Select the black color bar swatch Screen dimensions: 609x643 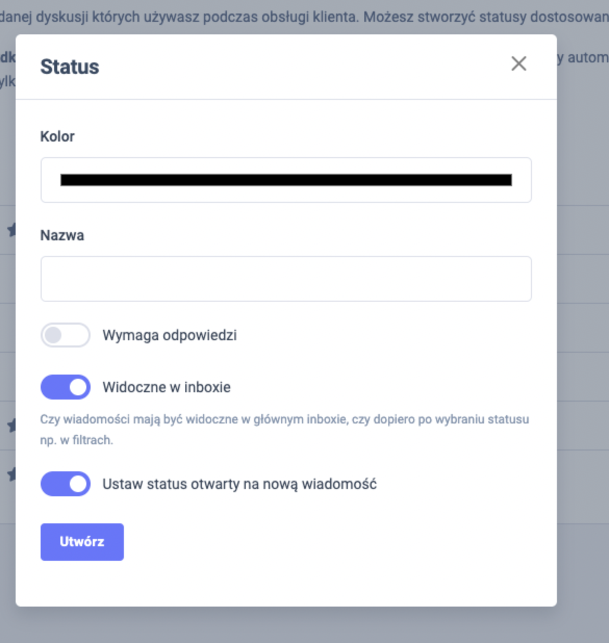(286, 180)
